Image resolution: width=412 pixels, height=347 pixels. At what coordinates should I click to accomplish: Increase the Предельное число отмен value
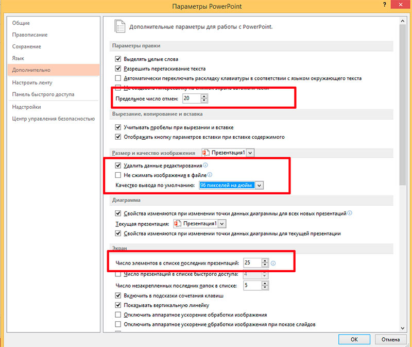click(x=204, y=96)
